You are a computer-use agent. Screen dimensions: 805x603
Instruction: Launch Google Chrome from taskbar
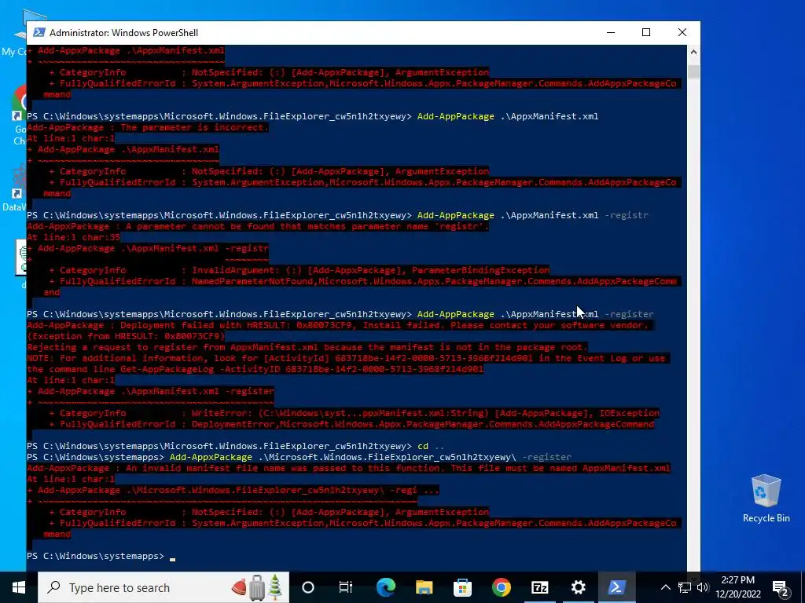tap(501, 587)
